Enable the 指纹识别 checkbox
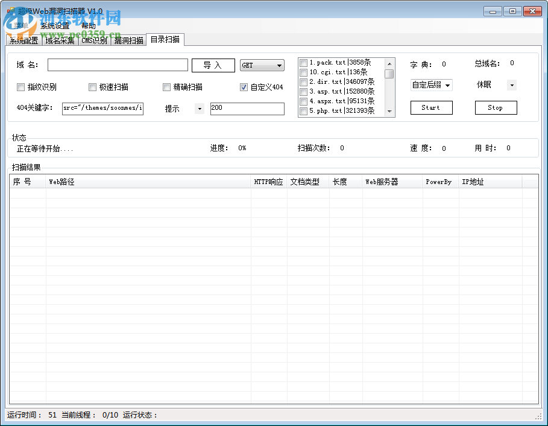The width and height of the screenshot is (548, 426). (x=21, y=87)
